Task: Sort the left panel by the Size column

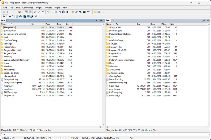Action: click(33, 24)
